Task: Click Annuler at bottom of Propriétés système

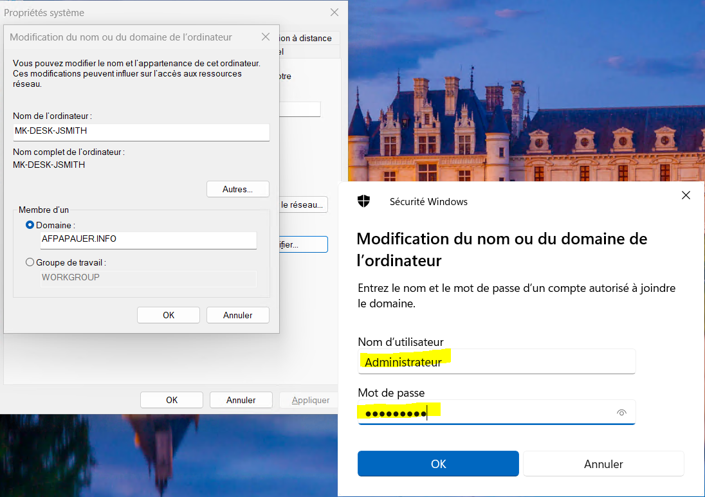Action: [x=241, y=400]
